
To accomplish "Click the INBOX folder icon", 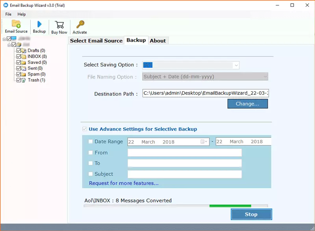I will [24, 57].
